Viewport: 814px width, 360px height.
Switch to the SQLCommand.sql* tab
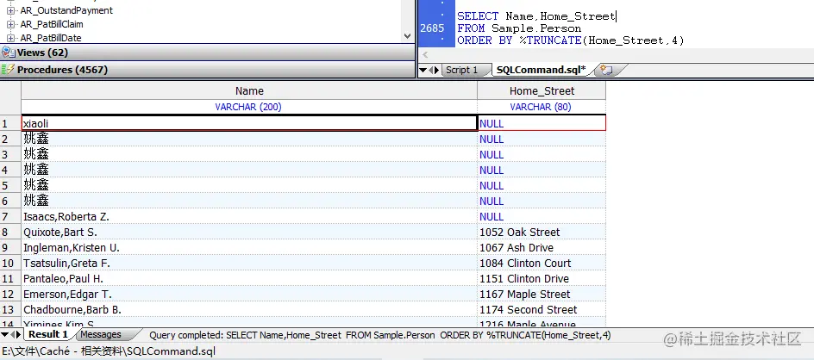[x=541, y=70]
